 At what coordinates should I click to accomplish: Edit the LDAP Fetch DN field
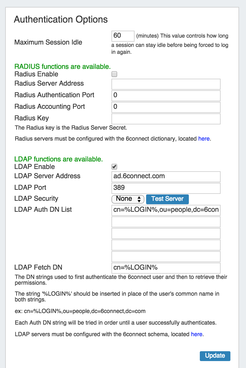[x=166, y=268]
